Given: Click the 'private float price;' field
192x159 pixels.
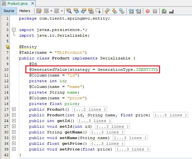Looking at the screenshot, I should pyautogui.click(x=54, y=104).
